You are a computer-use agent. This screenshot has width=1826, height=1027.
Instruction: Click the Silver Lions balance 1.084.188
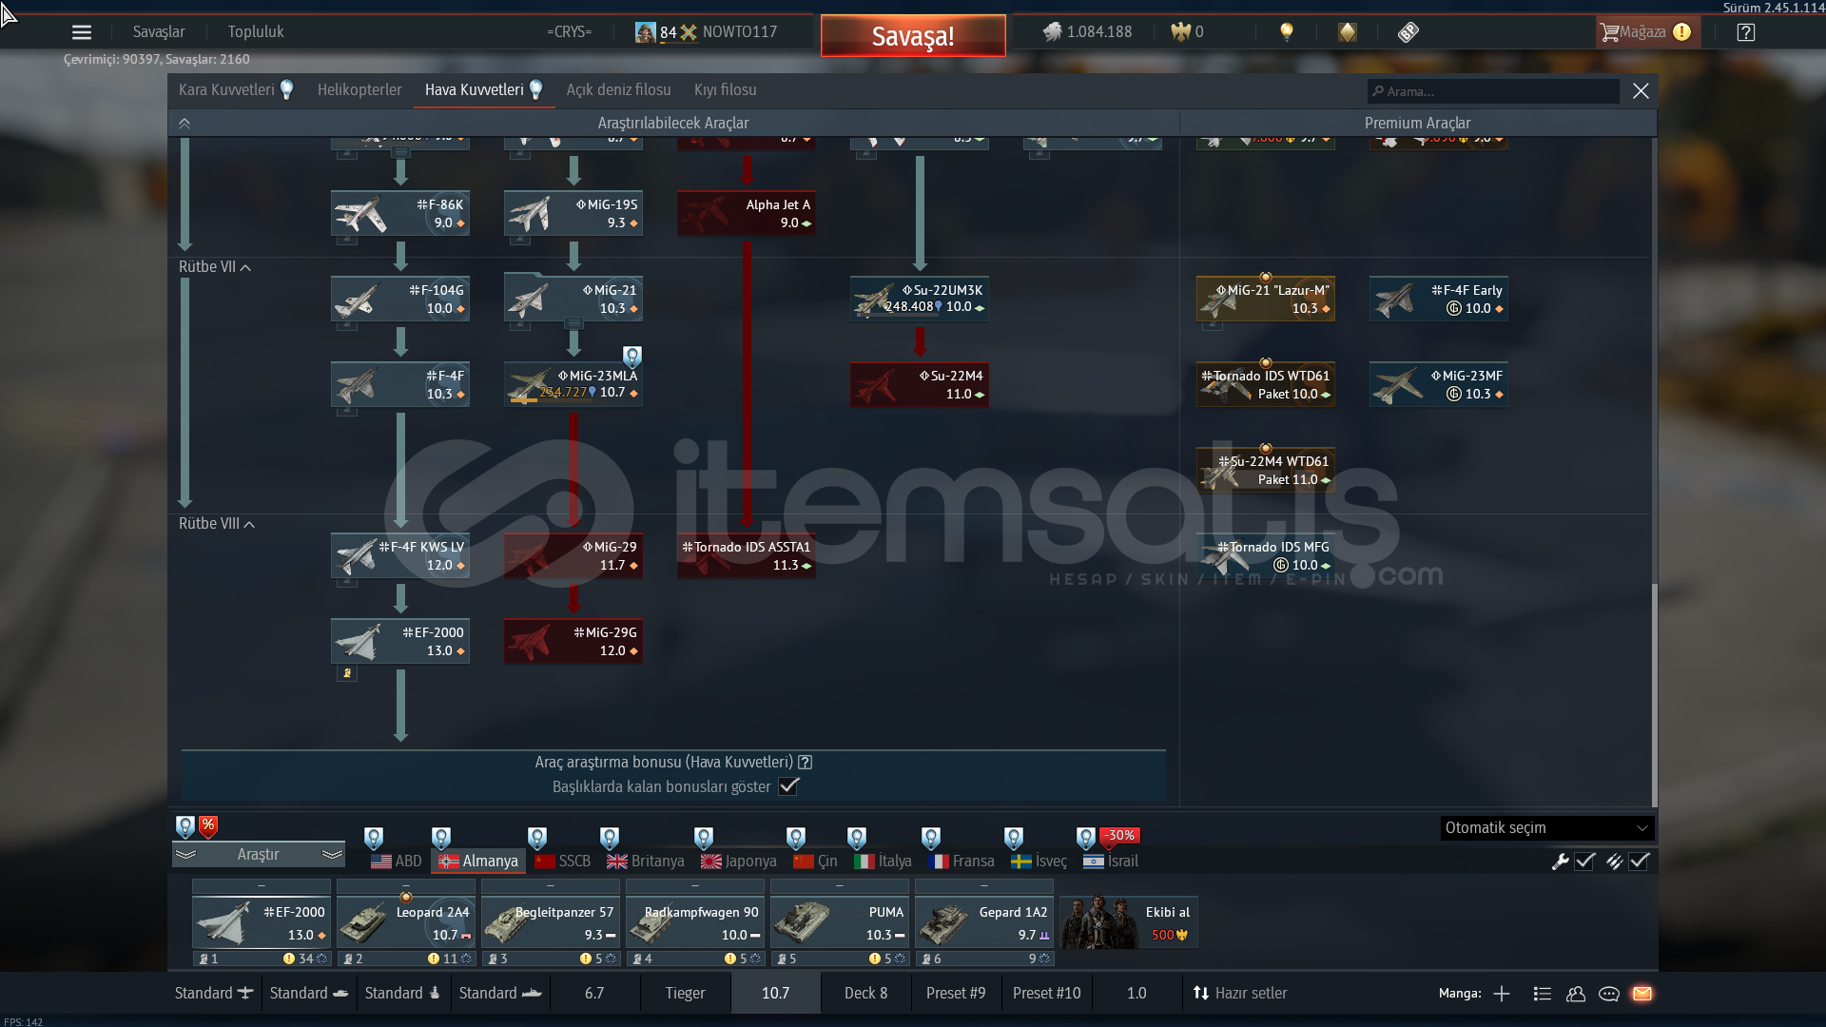click(1087, 32)
